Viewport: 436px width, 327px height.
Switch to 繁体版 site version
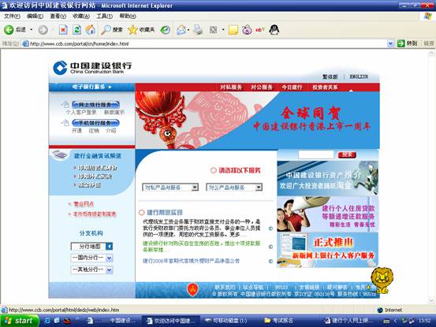pyautogui.click(x=330, y=76)
